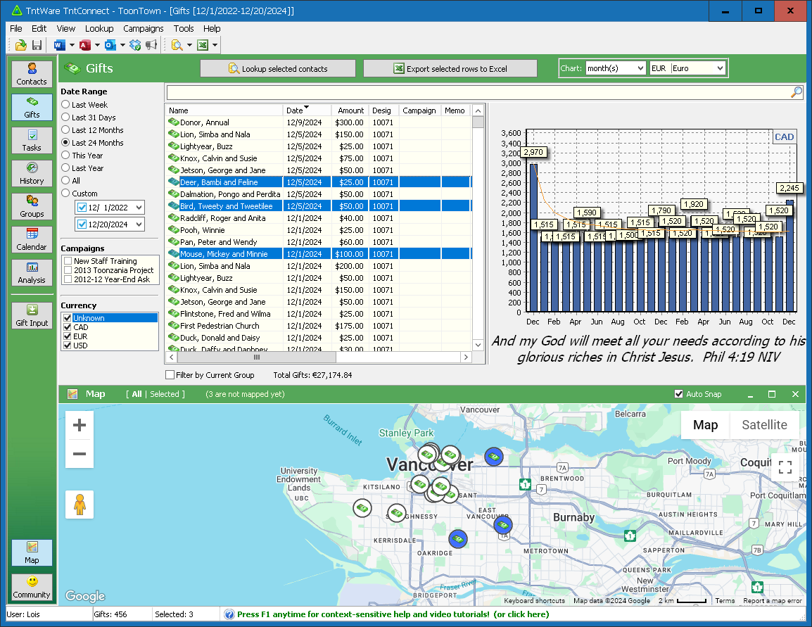Open the File menu

[x=16, y=28]
